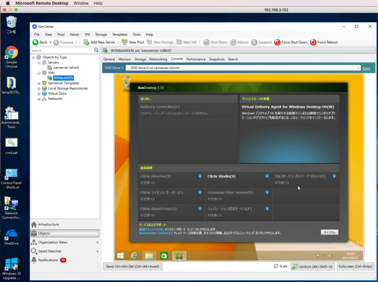The image size is (378, 282).
Task: Open the Organization Views dropdown arrow
Action: (97, 243)
